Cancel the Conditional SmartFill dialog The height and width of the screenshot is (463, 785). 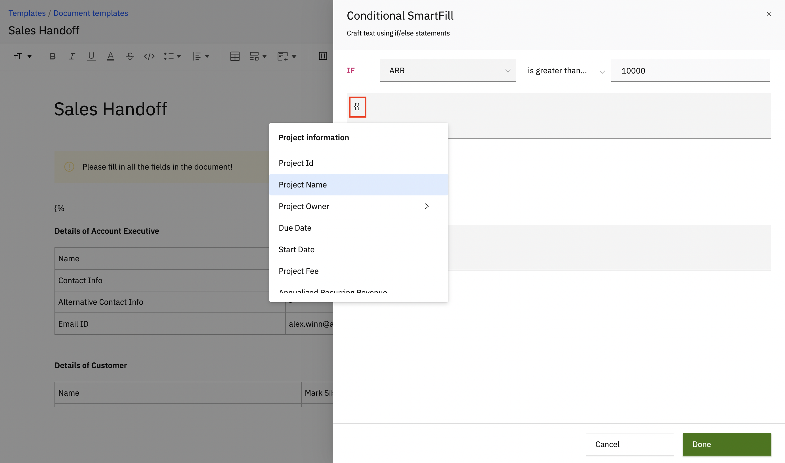coord(629,444)
